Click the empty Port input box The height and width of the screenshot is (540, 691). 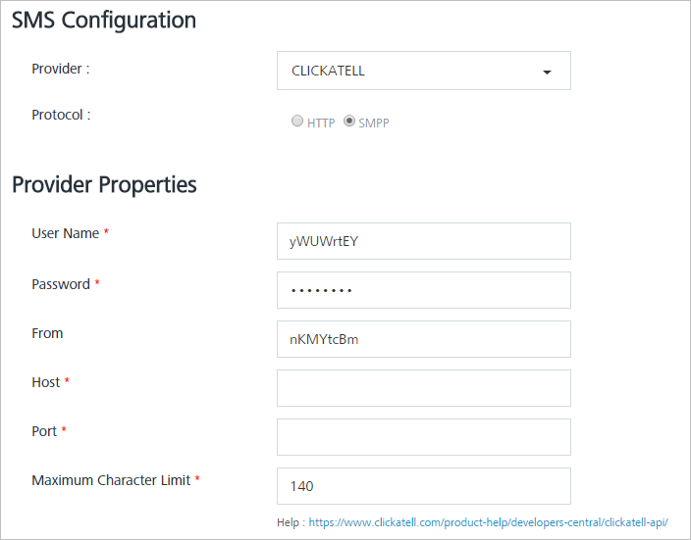tap(423, 437)
